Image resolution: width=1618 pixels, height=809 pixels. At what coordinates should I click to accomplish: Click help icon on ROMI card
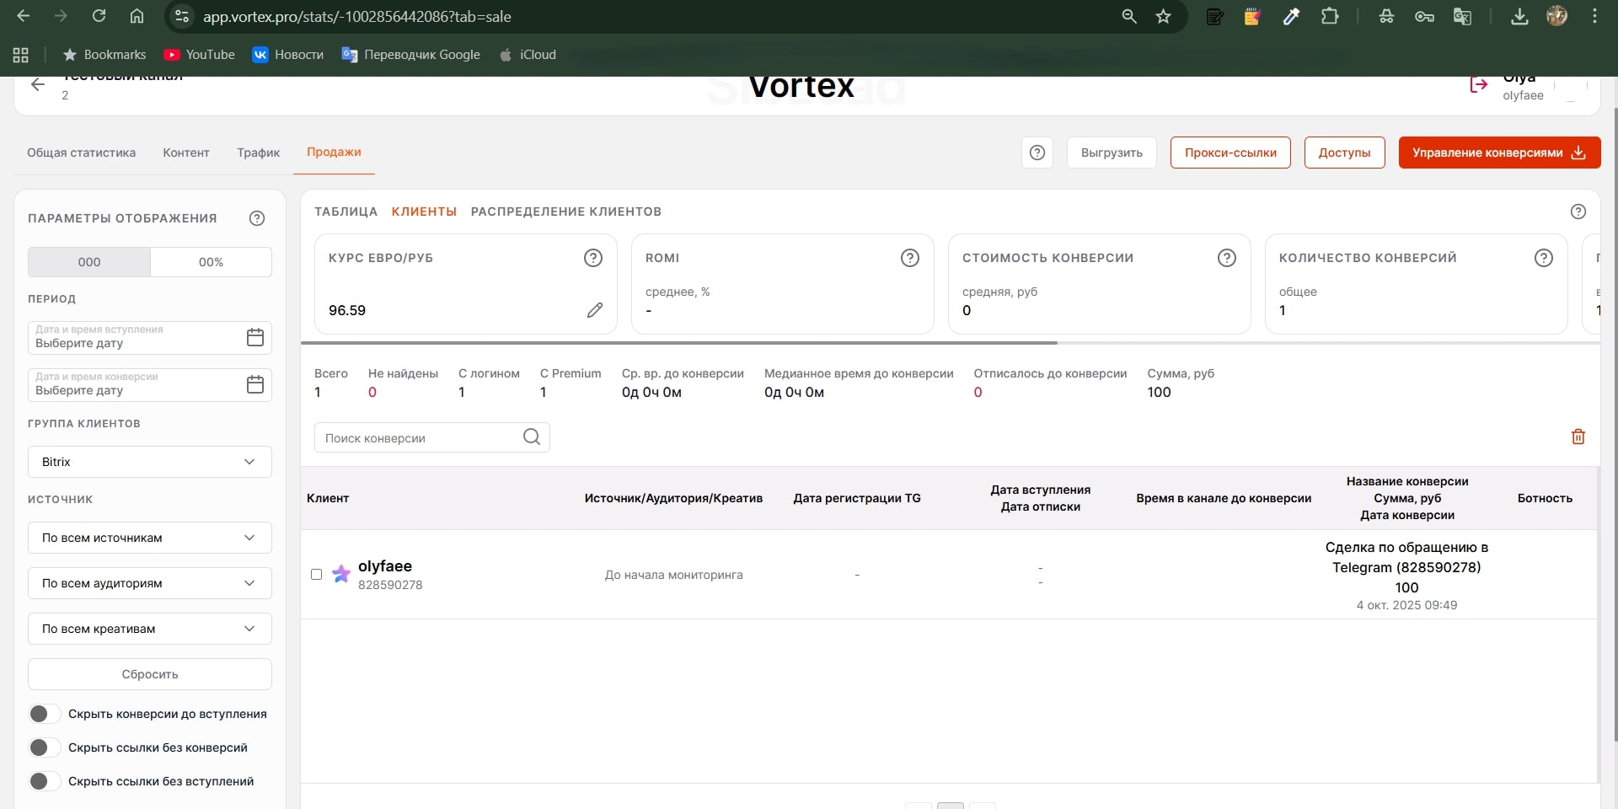coord(909,258)
